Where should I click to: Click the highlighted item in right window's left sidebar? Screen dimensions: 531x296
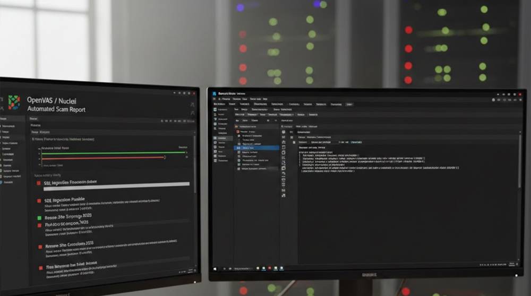coord(222,138)
